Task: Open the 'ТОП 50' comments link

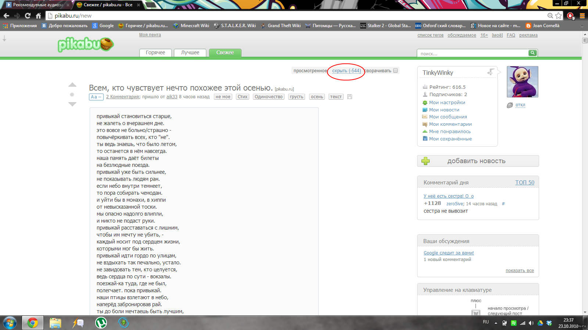Action: coord(524,182)
